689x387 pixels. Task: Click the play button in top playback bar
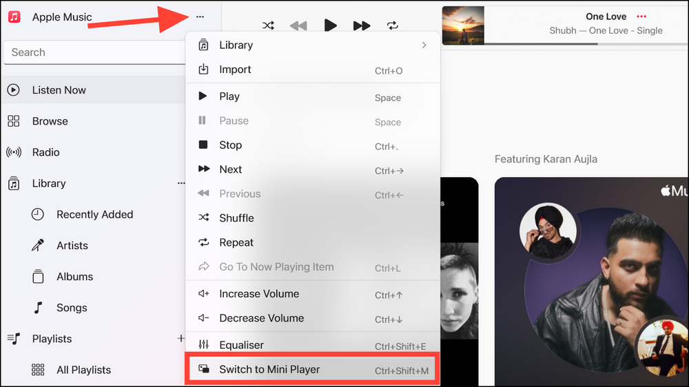point(331,25)
